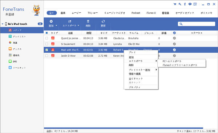
Task: Sort by the 名前 column header
Action: [70, 33]
